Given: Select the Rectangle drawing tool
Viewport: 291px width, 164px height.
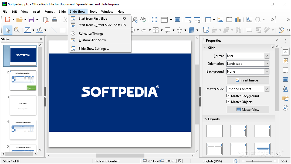Looking at the screenshot, I should (x=63, y=30).
